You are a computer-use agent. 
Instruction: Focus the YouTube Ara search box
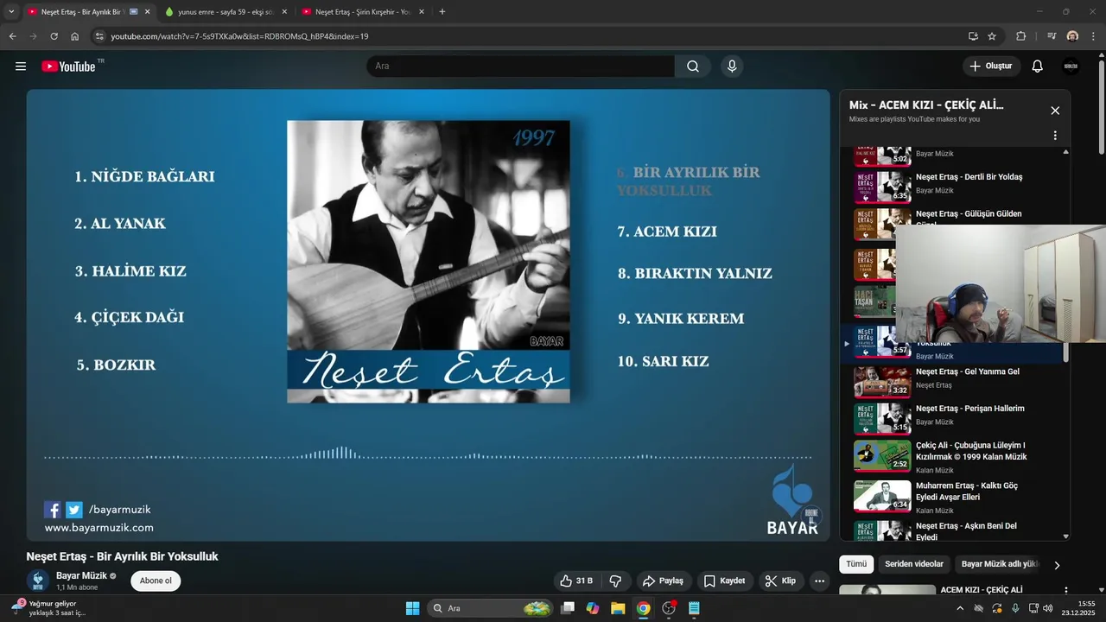coord(520,67)
